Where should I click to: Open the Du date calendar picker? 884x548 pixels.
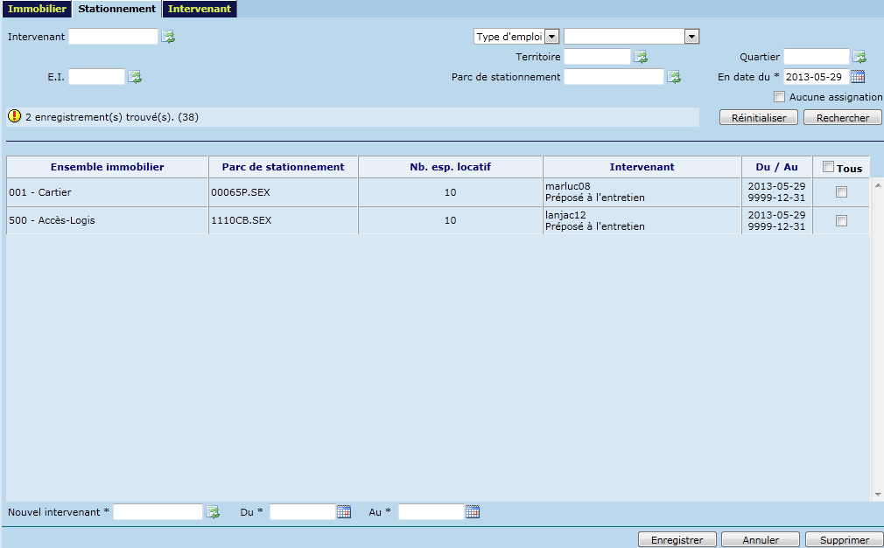tap(344, 512)
